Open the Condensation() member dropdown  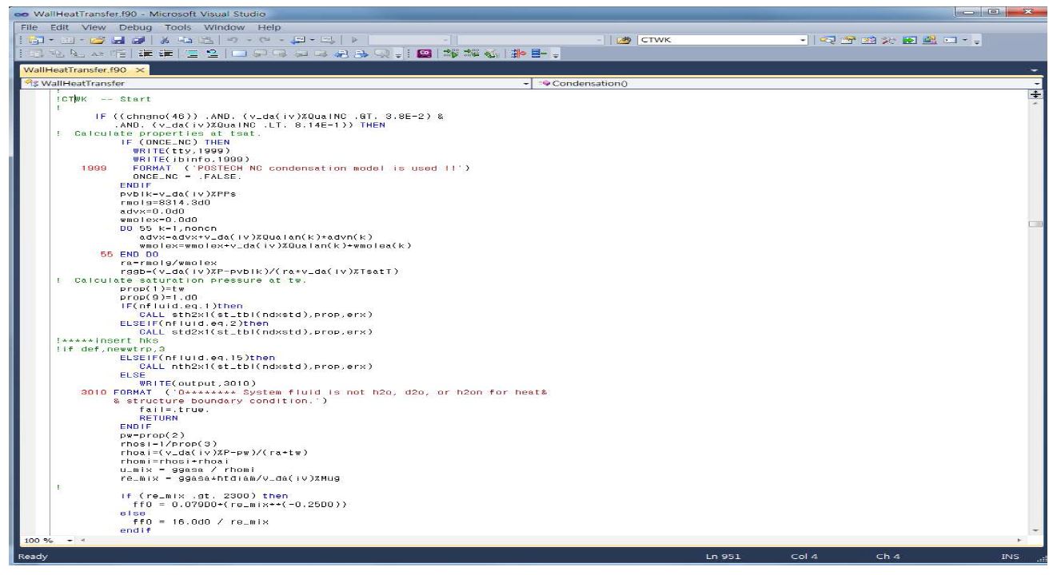[x=1039, y=84]
